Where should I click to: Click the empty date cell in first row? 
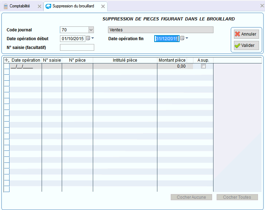click(26, 66)
